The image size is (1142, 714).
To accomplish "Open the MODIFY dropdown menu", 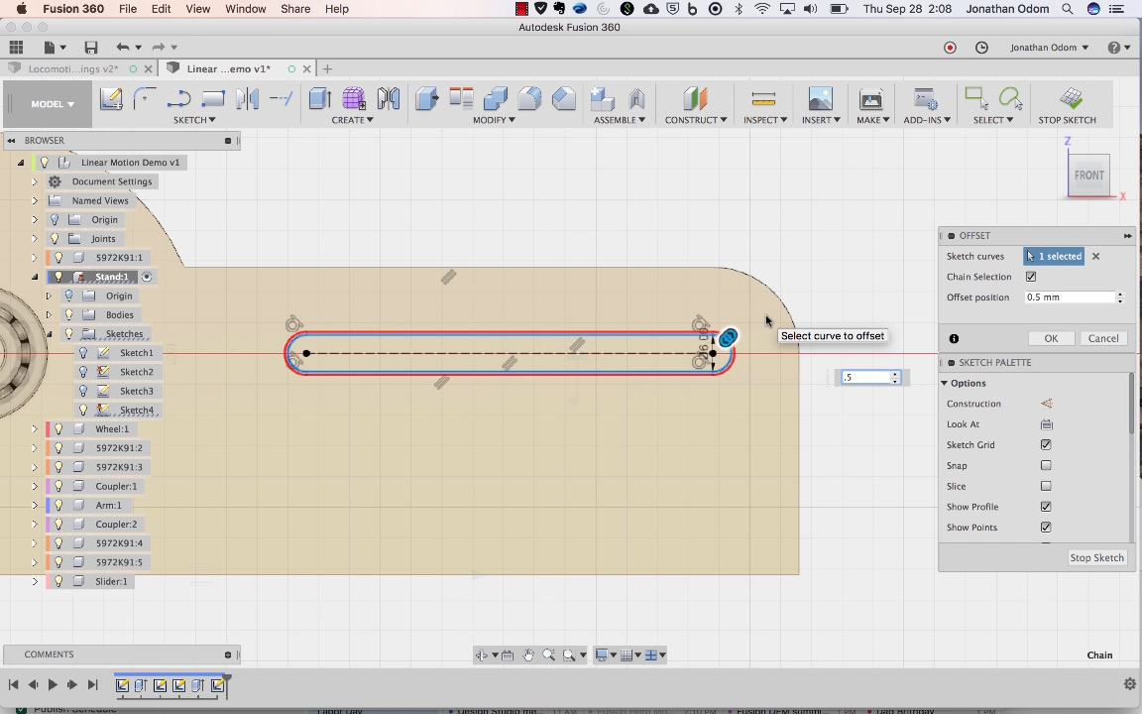I will (493, 120).
